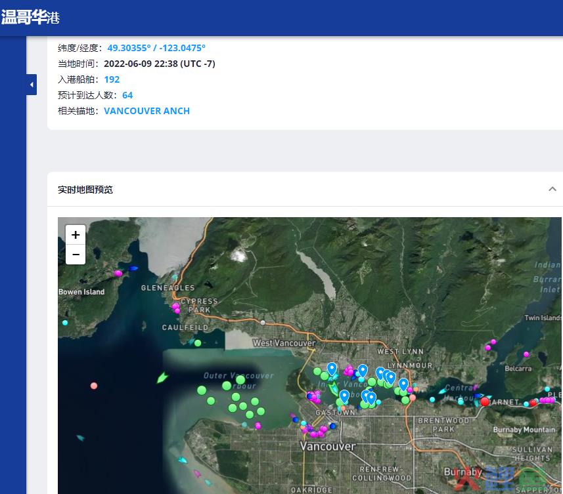Collapse the left sidebar with the arrow tab
Screen dimensions: 563x494
[x=32, y=85]
